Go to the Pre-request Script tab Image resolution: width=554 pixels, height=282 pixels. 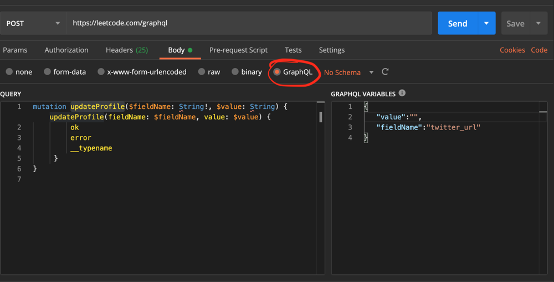point(238,50)
